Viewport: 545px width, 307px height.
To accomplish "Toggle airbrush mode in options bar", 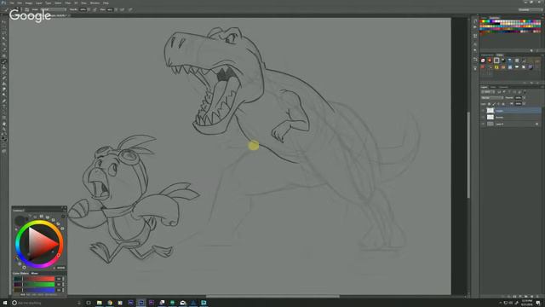I will [122, 9].
